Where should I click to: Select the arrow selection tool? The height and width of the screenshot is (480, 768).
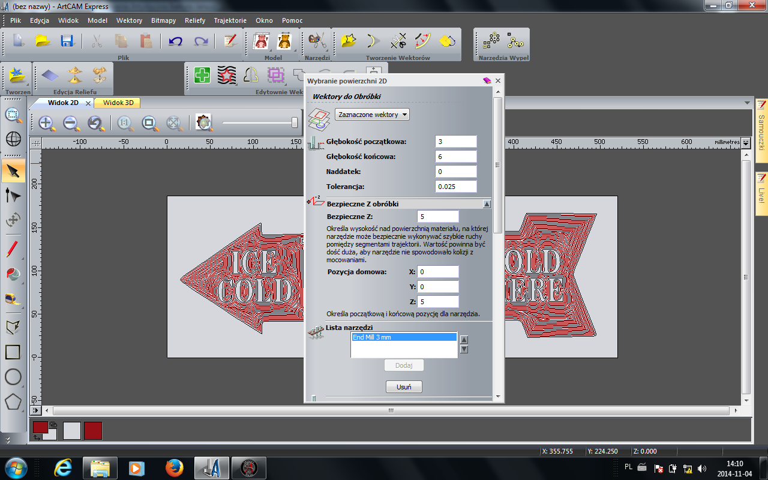point(13,171)
